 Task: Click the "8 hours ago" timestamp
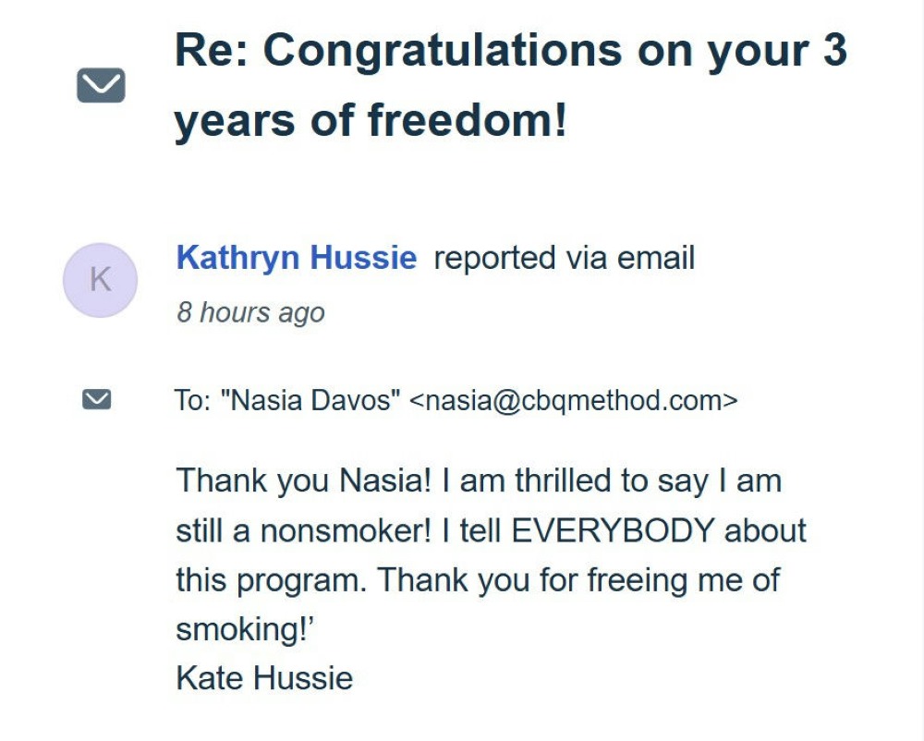point(250,312)
